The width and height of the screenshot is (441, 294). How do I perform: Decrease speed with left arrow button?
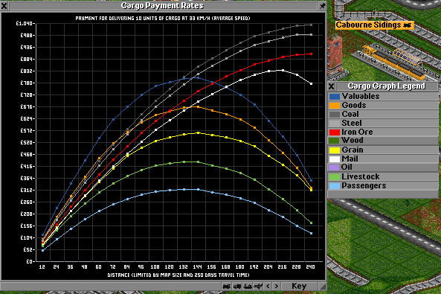point(268,287)
